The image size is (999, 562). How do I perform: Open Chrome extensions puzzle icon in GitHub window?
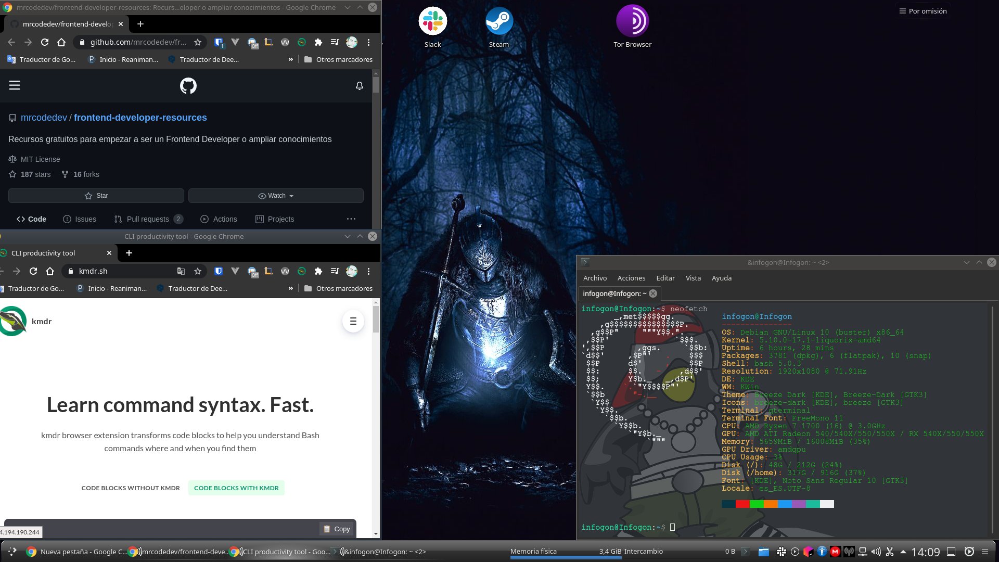coord(318,42)
